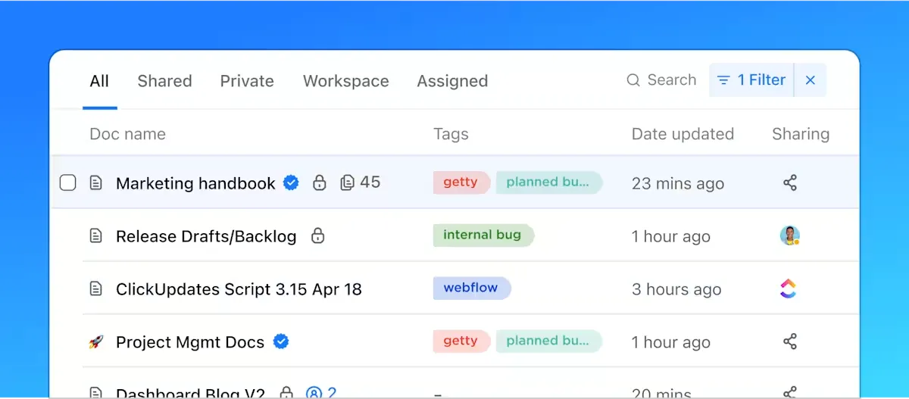
Task: Open the 45 pages icon on Marketing handbook
Action: 361,182
